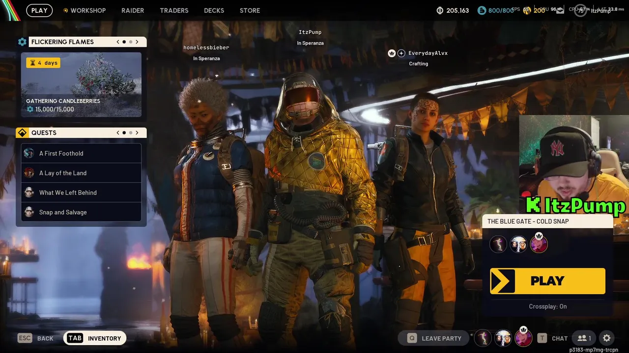Open the quest A Lay of the Land
629x353 pixels.
click(81, 173)
